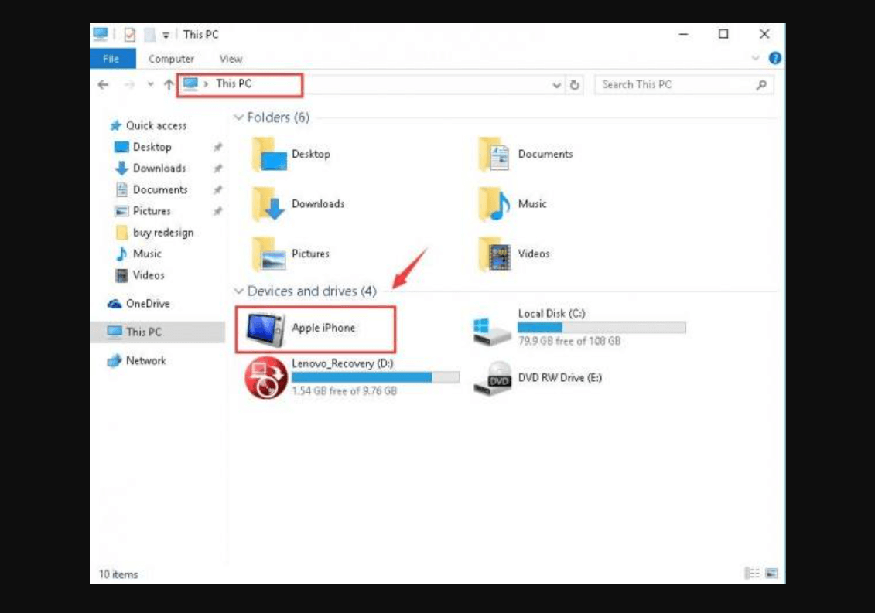Click the Forward navigation arrow
The image size is (875, 613).
click(129, 85)
